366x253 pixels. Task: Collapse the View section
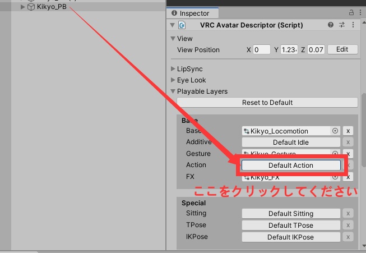pos(173,39)
